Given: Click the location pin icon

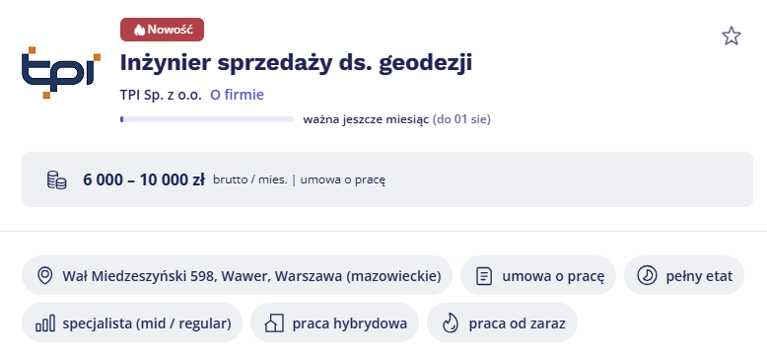Looking at the screenshot, I should [x=45, y=276].
